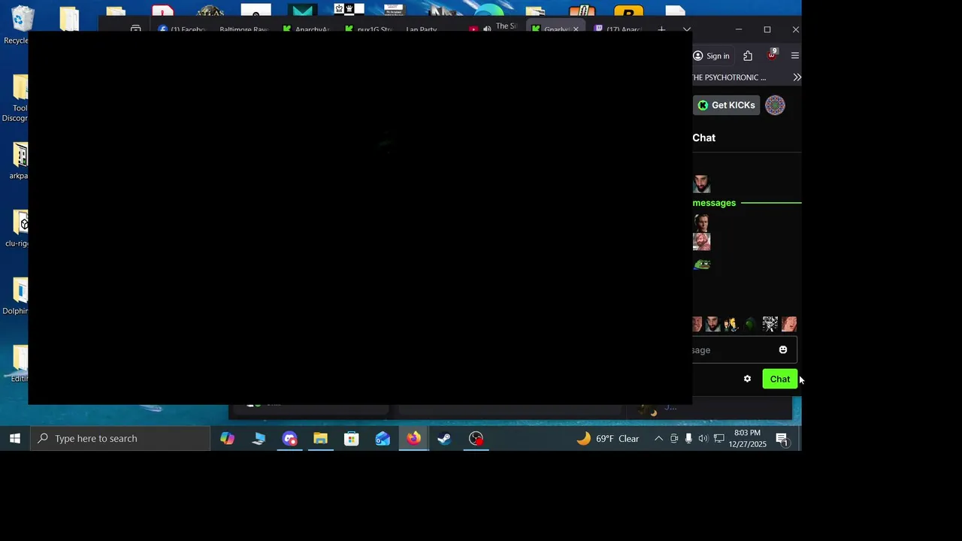Open Outlook mail from the taskbar
Viewport: 962px width, 541px height.
(x=383, y=438)
